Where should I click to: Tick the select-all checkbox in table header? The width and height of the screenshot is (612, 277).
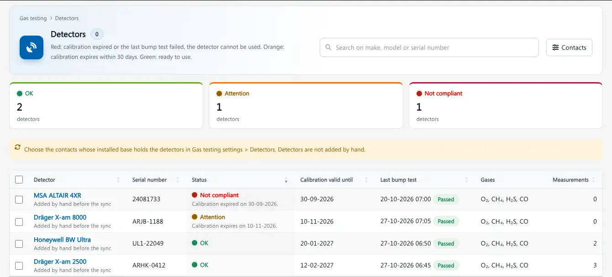[19, 180]
